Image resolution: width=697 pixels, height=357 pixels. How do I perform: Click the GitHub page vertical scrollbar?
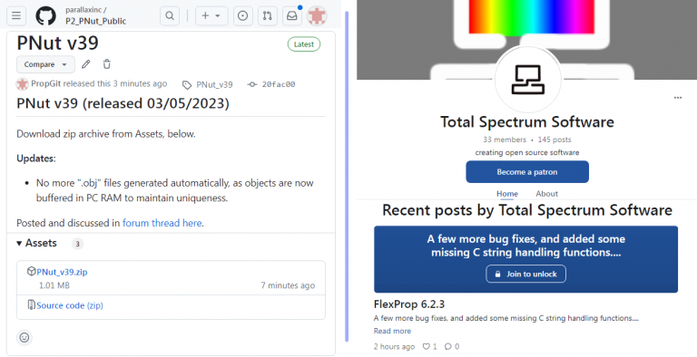pos(347,177)
